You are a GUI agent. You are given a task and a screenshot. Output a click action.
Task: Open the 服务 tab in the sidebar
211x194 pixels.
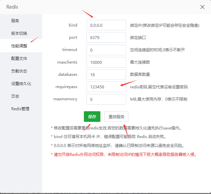tap(15, 21)
